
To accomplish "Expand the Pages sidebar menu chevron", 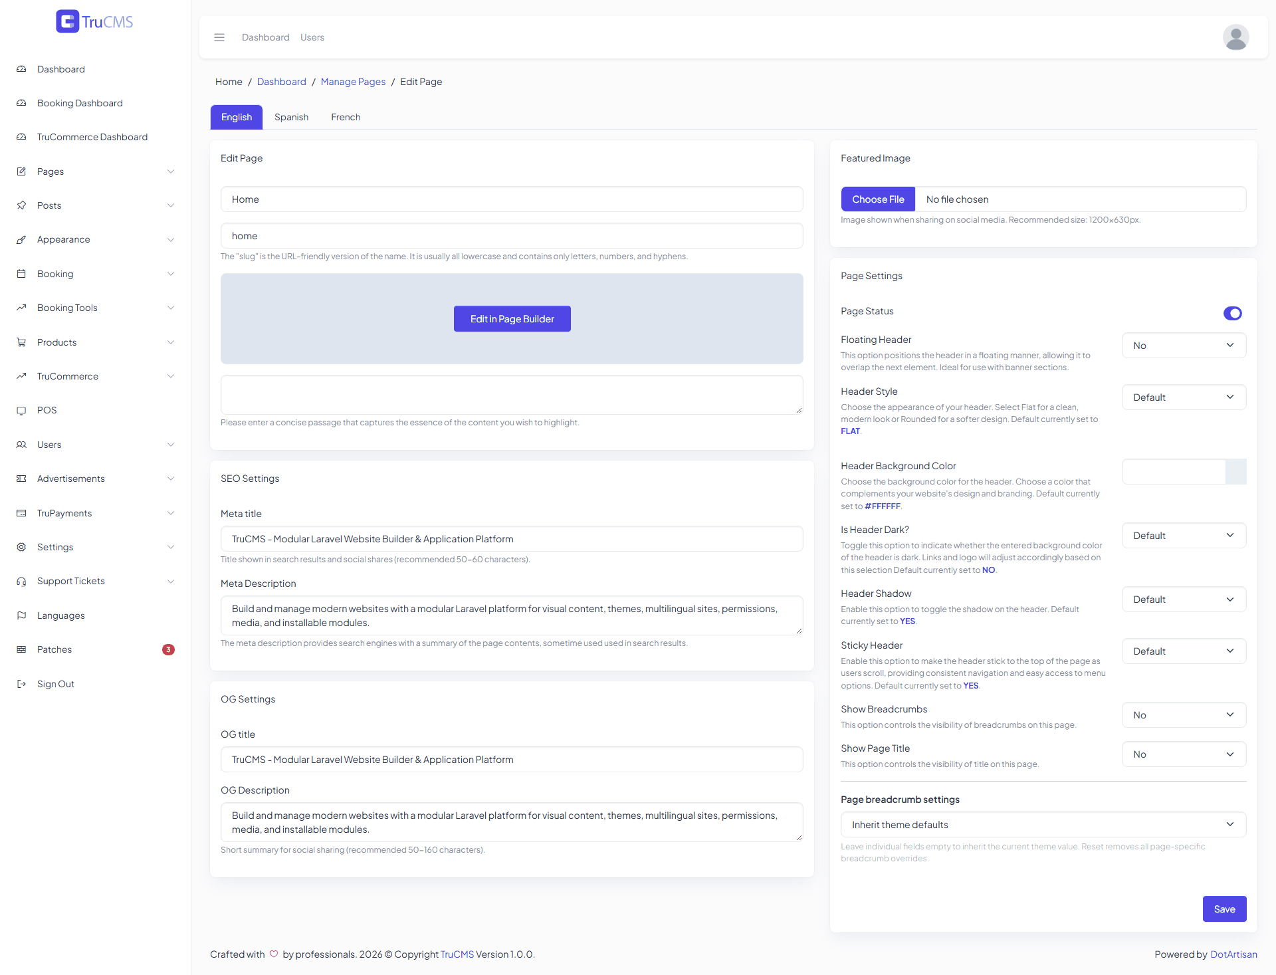I will pyautogui.click(x=171, y=171).
